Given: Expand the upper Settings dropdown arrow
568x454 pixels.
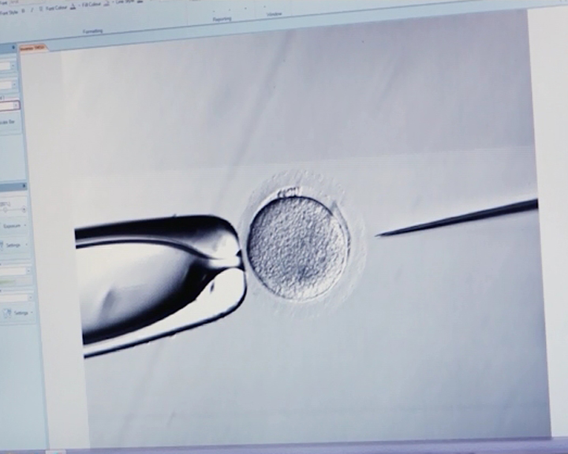Looking at the screenshot, I should pos(26,245).
